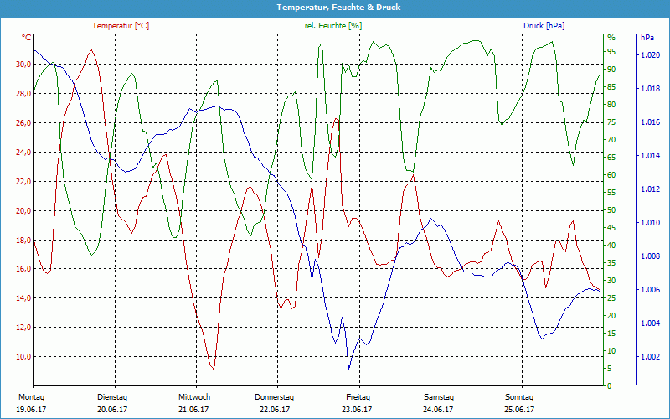Screen dimensions: 670x419
Task: Click the blue 'hPa' axis unit label
Action: 647,38
